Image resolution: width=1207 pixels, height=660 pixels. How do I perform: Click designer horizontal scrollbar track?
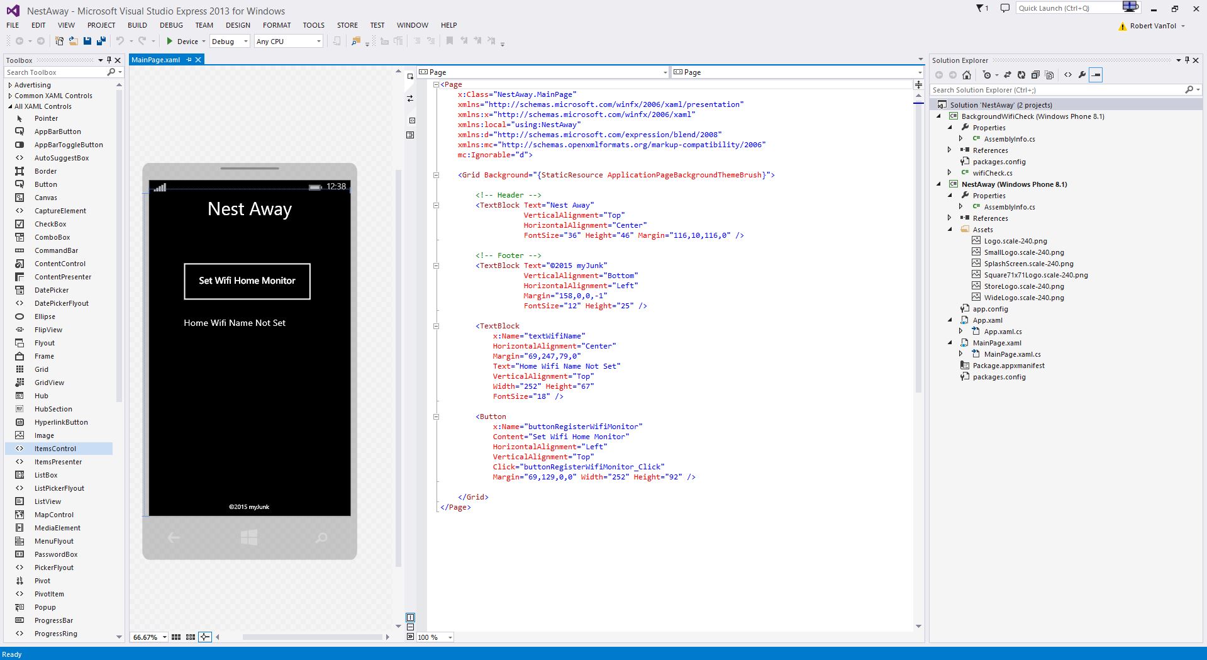click(x=311, y=637)
